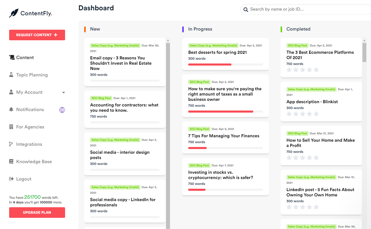Click the 251700 words left count
The image size is (371, 229).
[32, 197]
